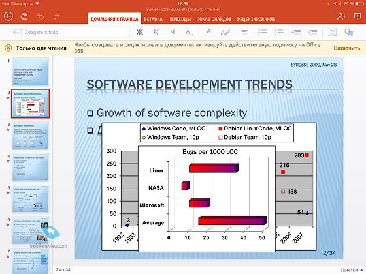Open the font size box

122,32
